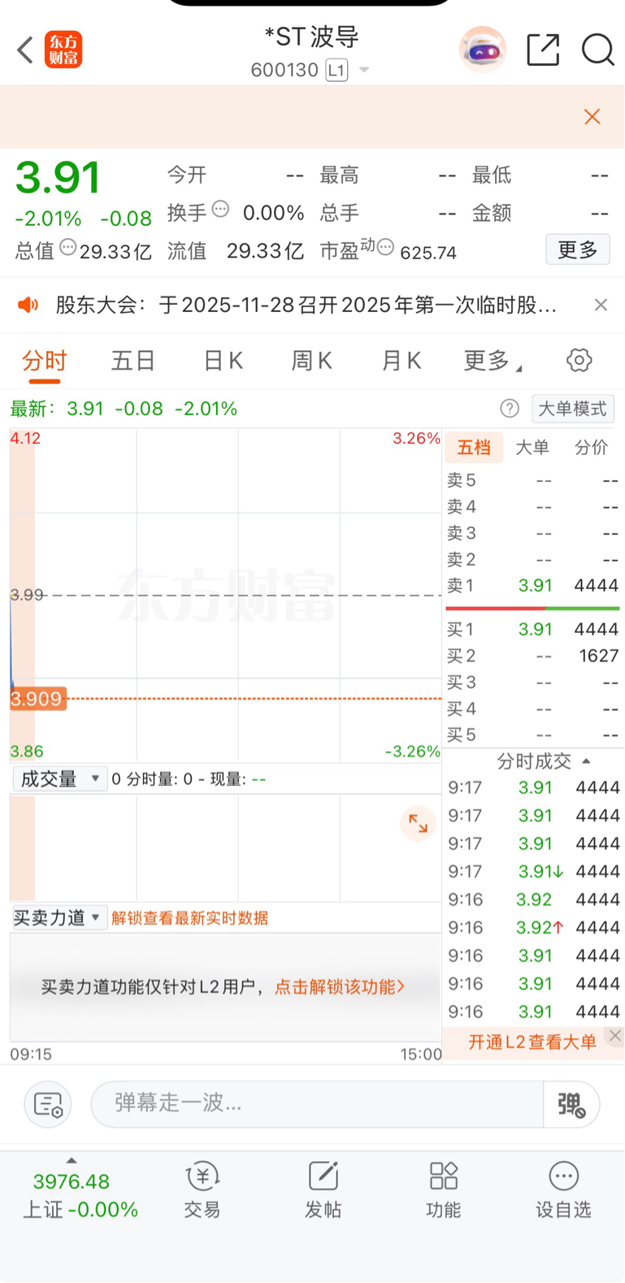Tap the 总值 info icon

(68, 247)
